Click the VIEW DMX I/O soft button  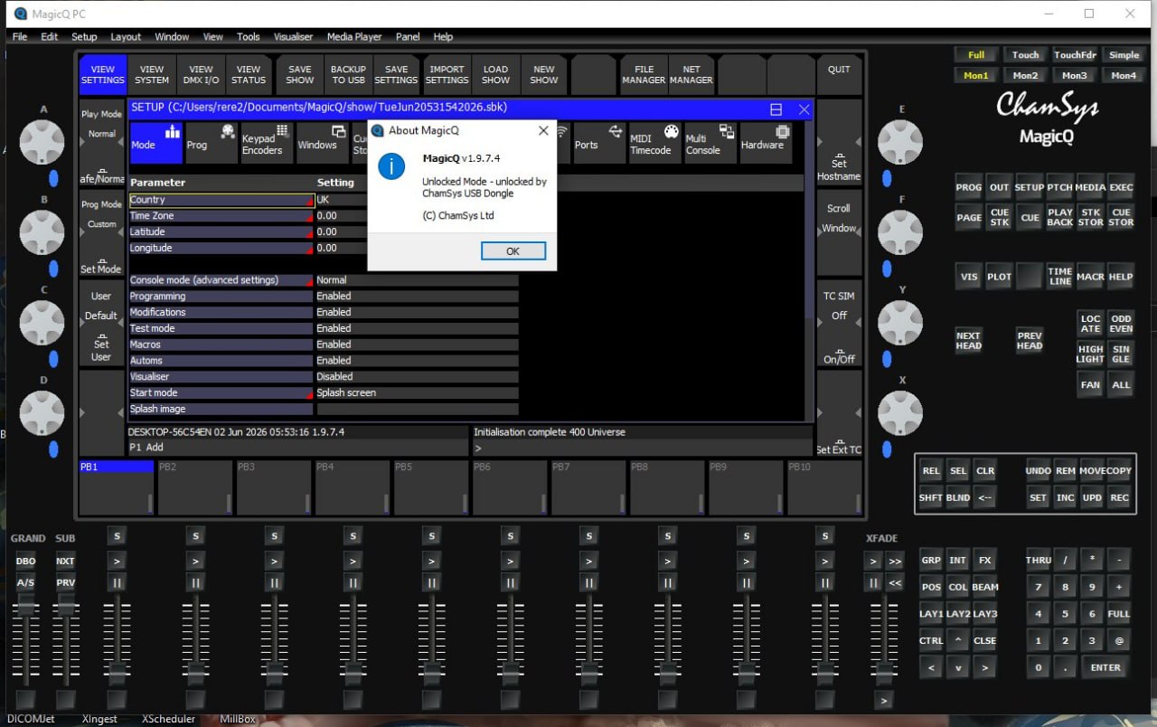[201, 75]
